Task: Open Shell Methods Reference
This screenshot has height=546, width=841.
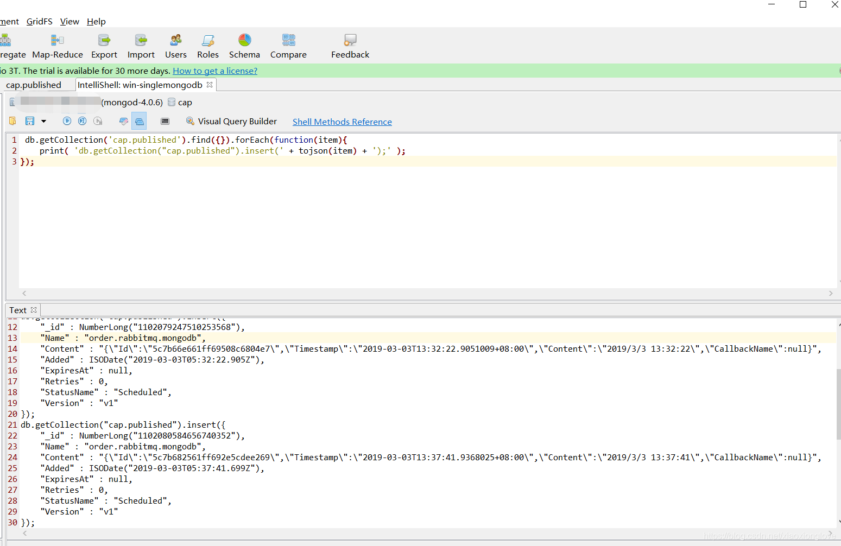Action: pos(342,122)
